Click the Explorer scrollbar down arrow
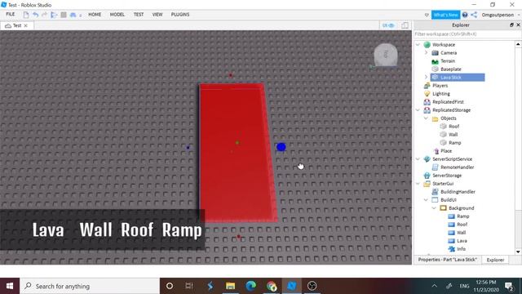 pos(518,252)
